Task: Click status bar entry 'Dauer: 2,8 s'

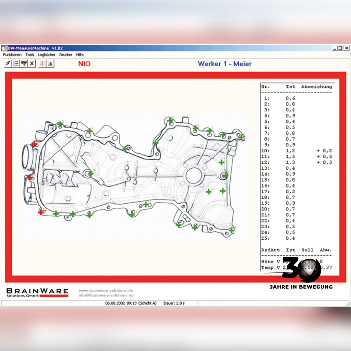Action: click(174, 303)
